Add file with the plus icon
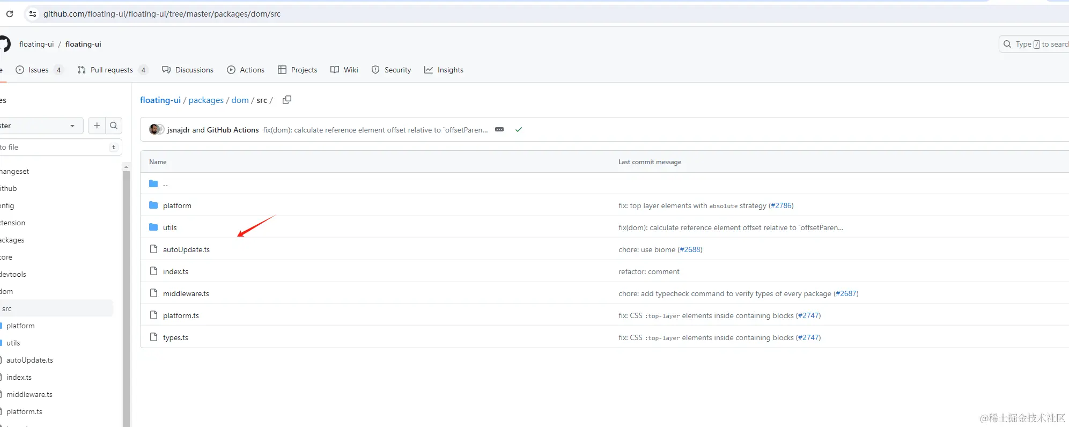 pyautogui.click(x=97, y=126)
